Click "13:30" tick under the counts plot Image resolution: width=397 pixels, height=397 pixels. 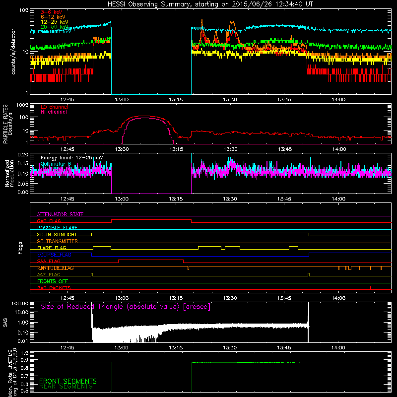pyautogui.click(x=230, y=100)
